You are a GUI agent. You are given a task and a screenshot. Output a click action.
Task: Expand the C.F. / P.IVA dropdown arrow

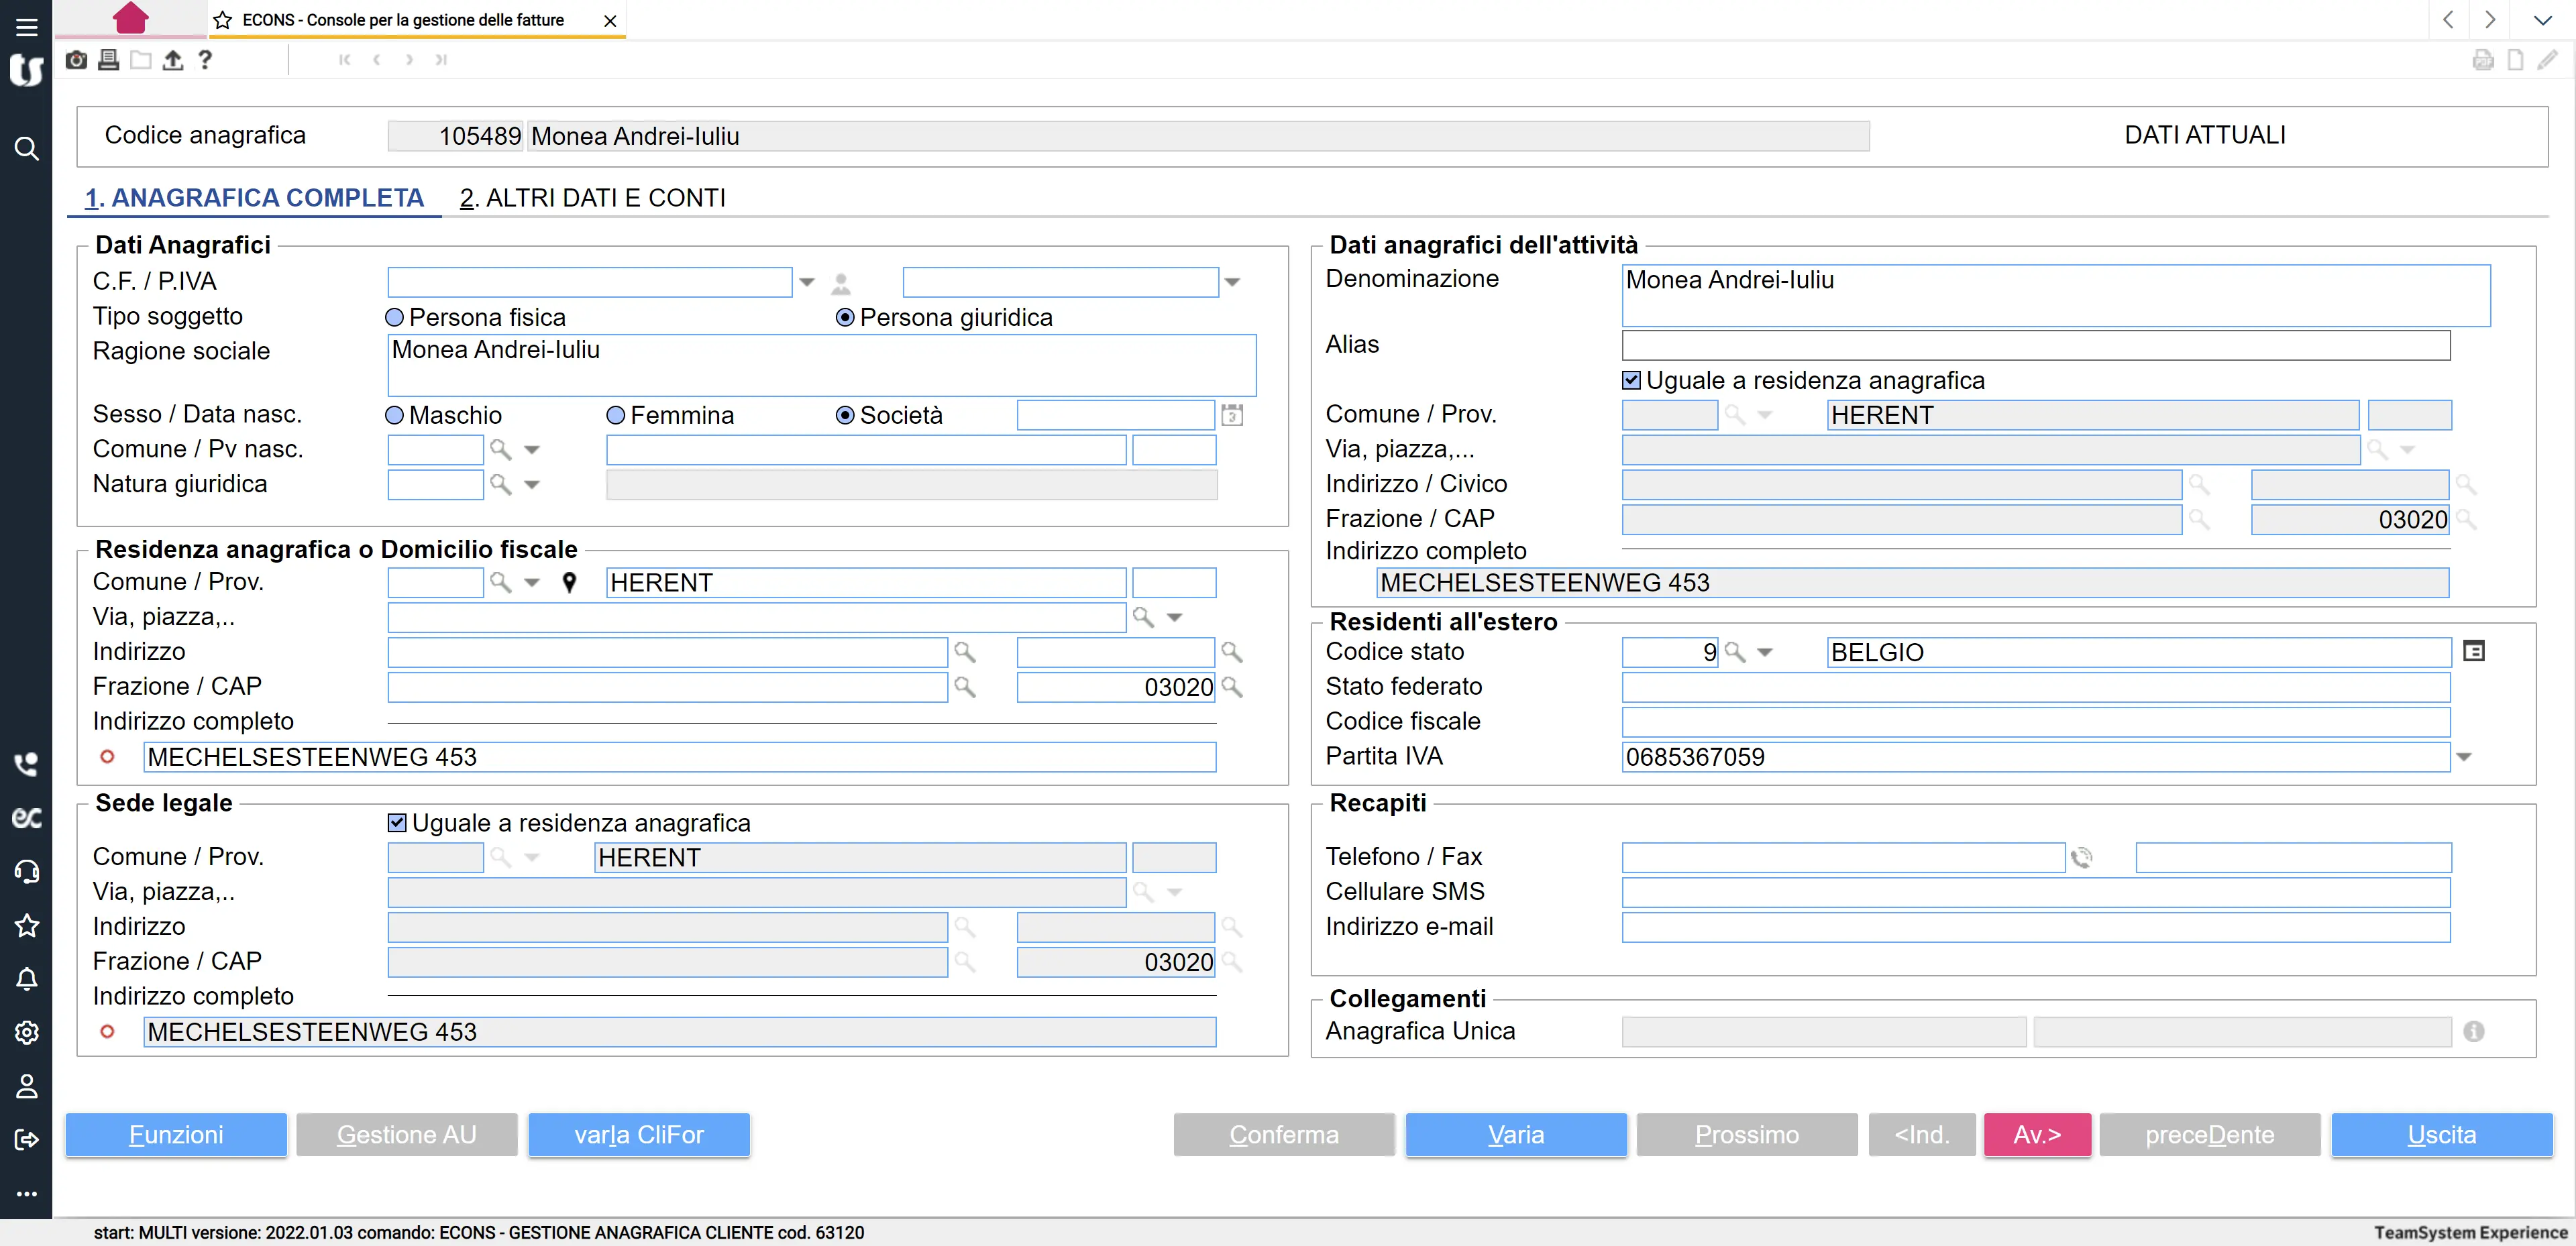click(807, 282)
